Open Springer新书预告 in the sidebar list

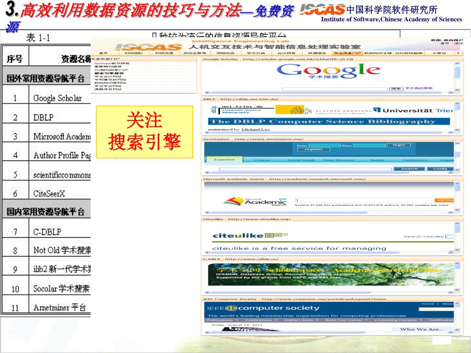click(x=112, y=63)
